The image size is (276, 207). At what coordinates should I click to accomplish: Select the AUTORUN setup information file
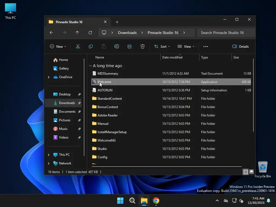[171, 90]
